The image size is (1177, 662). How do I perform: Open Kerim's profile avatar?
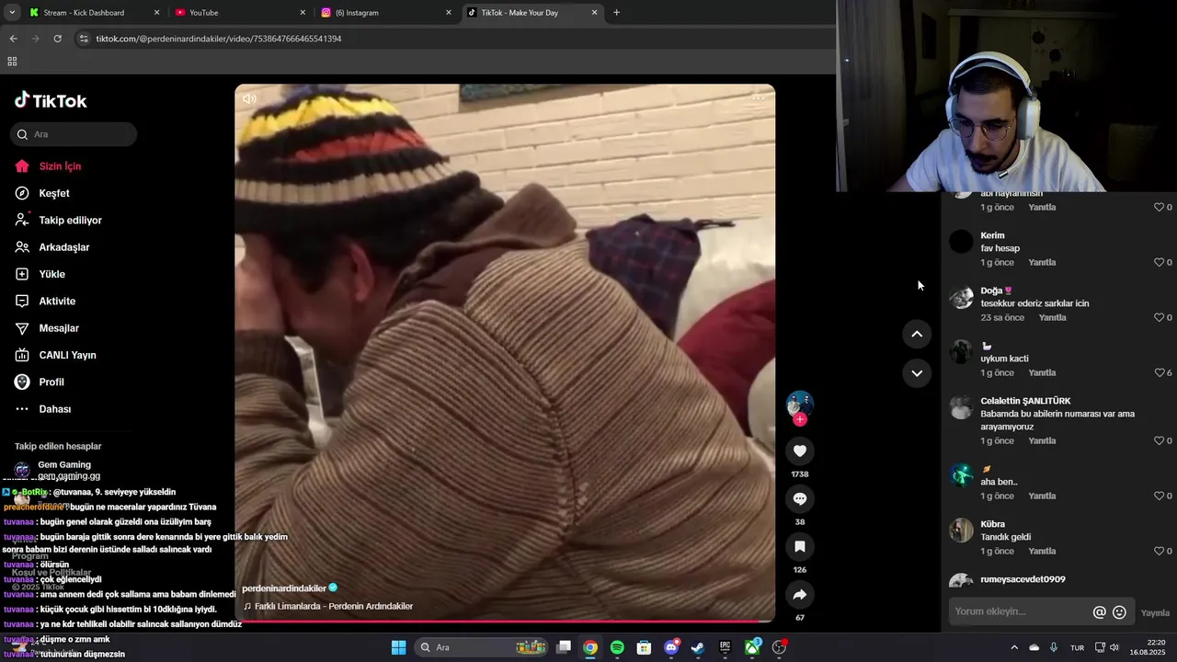[x=961, y=242]
